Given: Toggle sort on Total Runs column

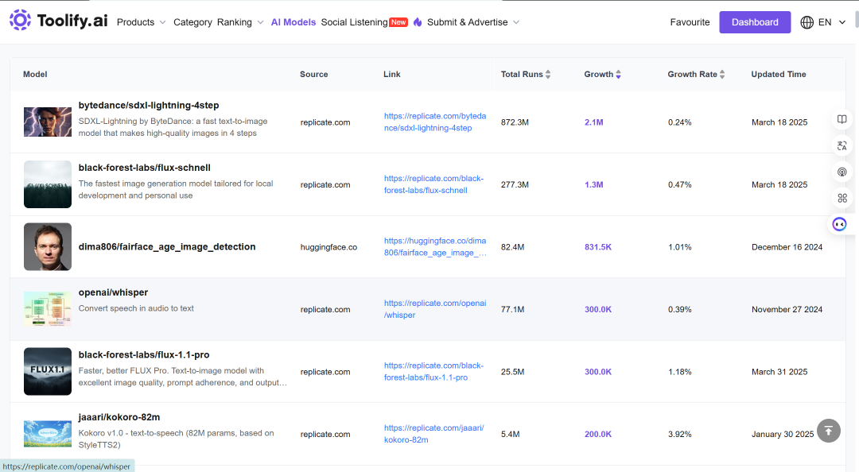Looking at the screenshot, I should [548, 75].
